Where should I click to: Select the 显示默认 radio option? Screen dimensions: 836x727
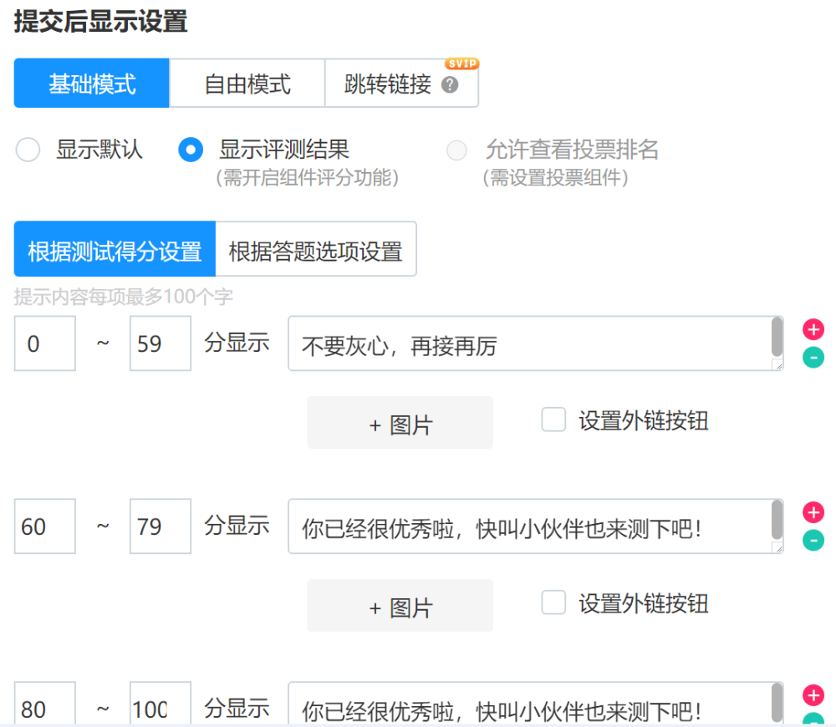coord(28,150)
